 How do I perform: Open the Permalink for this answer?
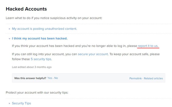[136, 78]
